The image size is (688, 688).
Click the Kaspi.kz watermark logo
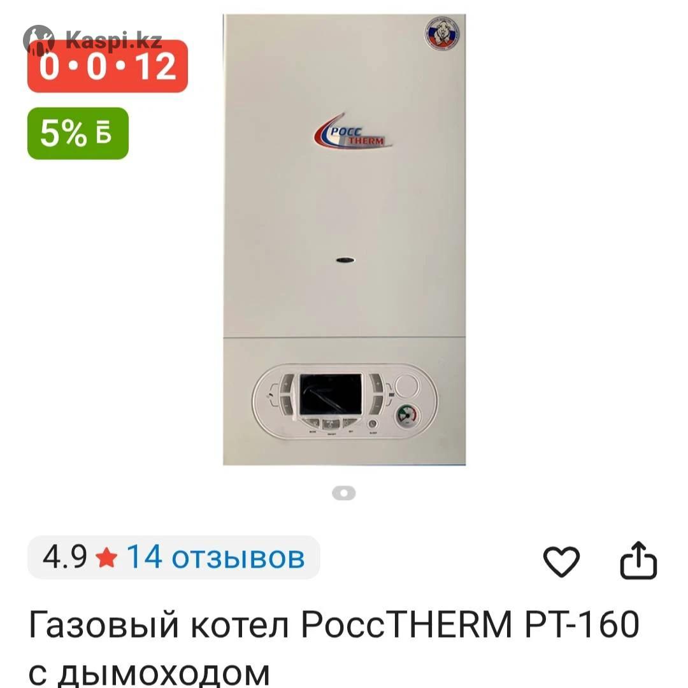coord(92,40)
